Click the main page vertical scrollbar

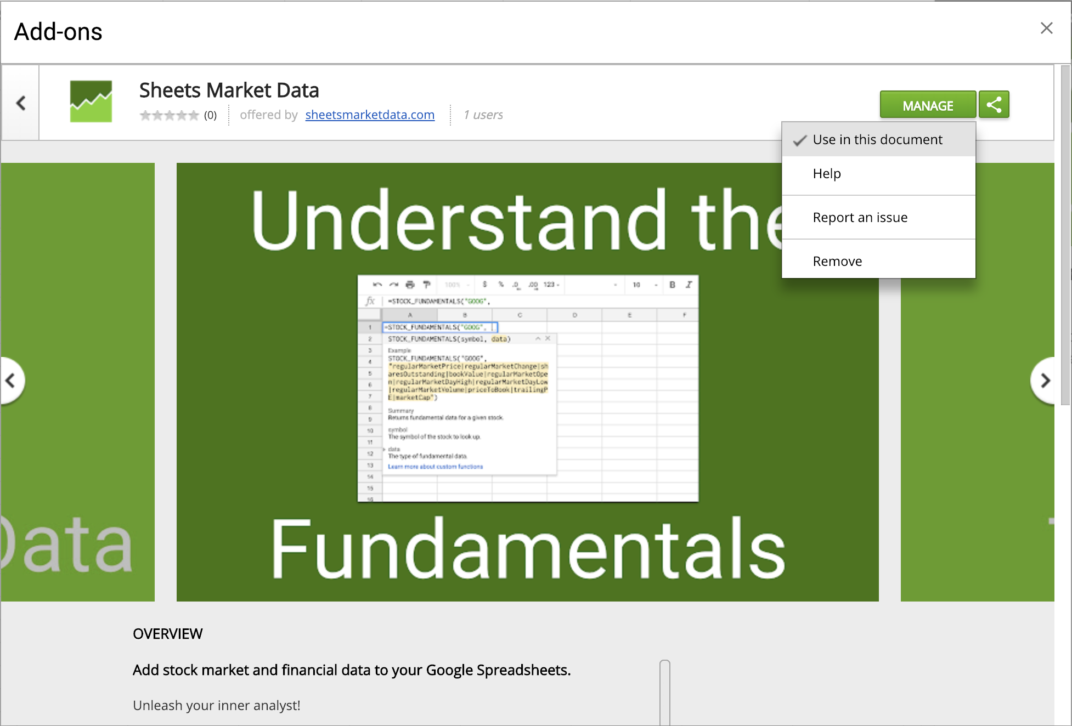tap(1065, 235)
